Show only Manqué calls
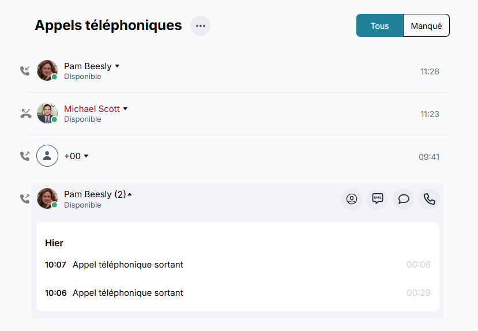478x331 pixels. click(426, 26)
